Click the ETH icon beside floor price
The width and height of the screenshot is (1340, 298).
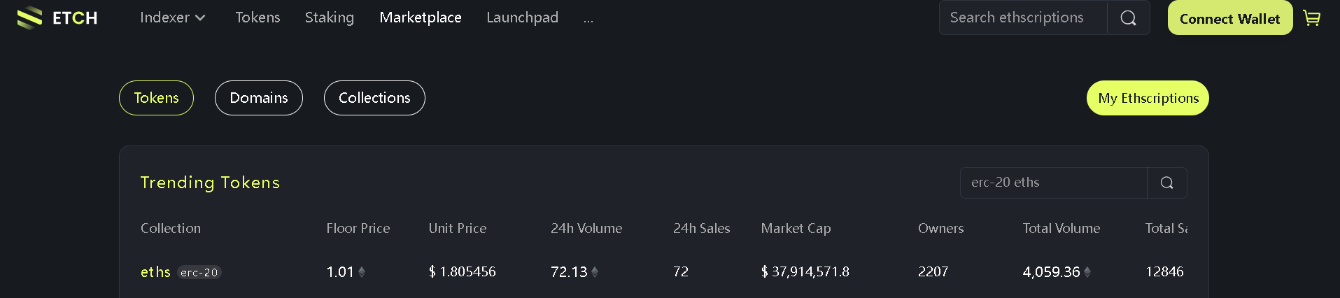coord(362,272)
